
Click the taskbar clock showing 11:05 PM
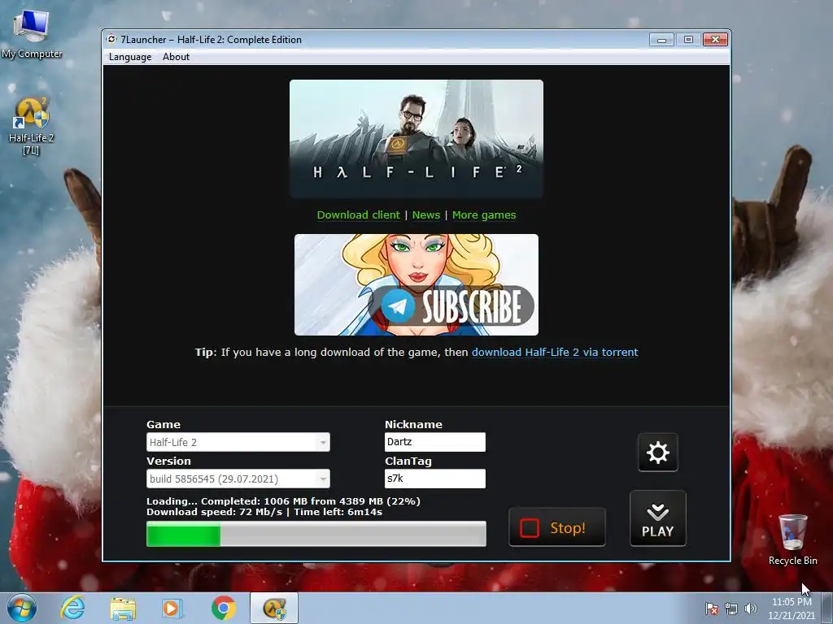[792, 609]
